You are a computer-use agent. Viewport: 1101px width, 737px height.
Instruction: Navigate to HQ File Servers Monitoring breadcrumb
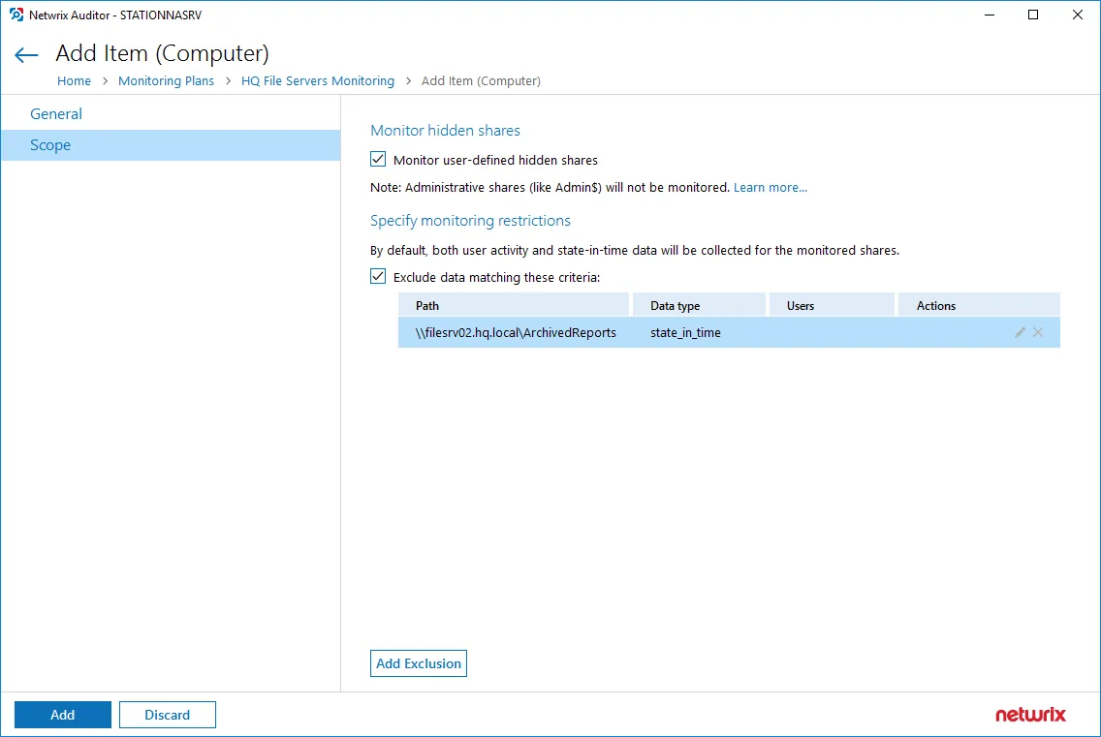(x=317, y=80)
